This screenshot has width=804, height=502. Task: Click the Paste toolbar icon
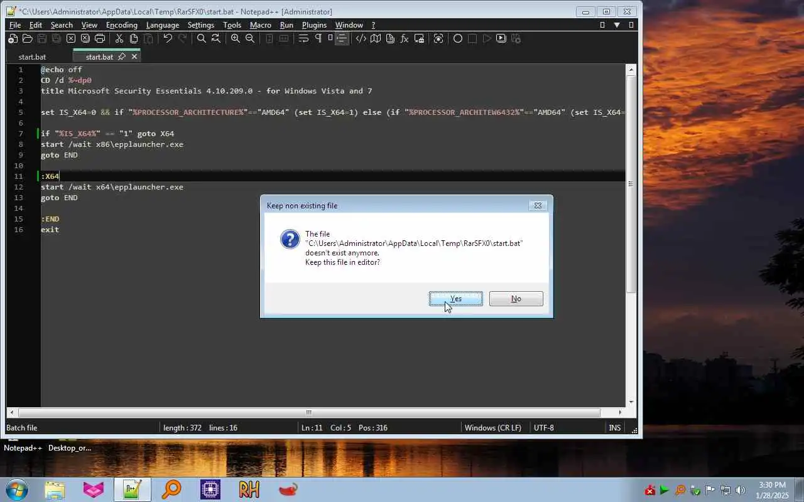pos(148,38)
